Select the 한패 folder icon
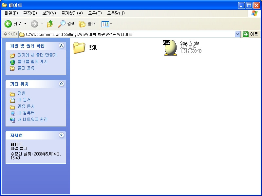This screenshot has height=196, width=262. tap(79, 48)
